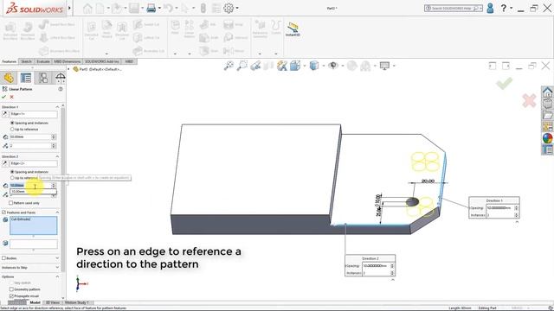Click the Edge<1> direction selection box
The height and width of the screenshot is (311, 554).
tap(34, 114)
